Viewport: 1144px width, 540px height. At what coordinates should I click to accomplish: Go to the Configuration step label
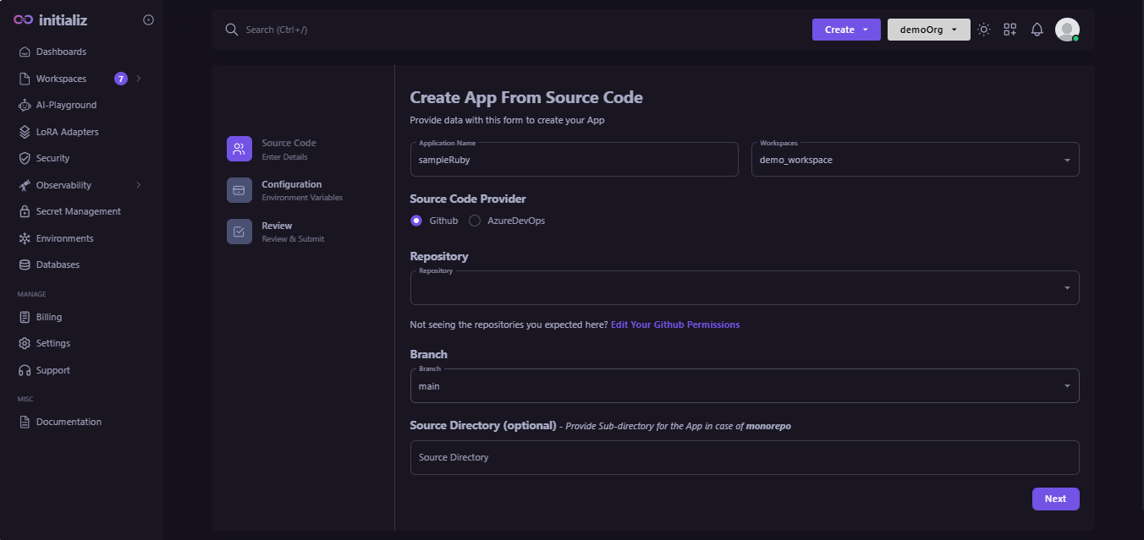(291, 184)
